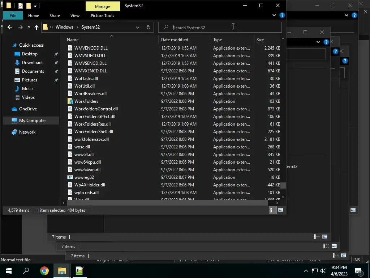
Task: Open Notepad++ from the taskbar
Action: coord(79,271)
